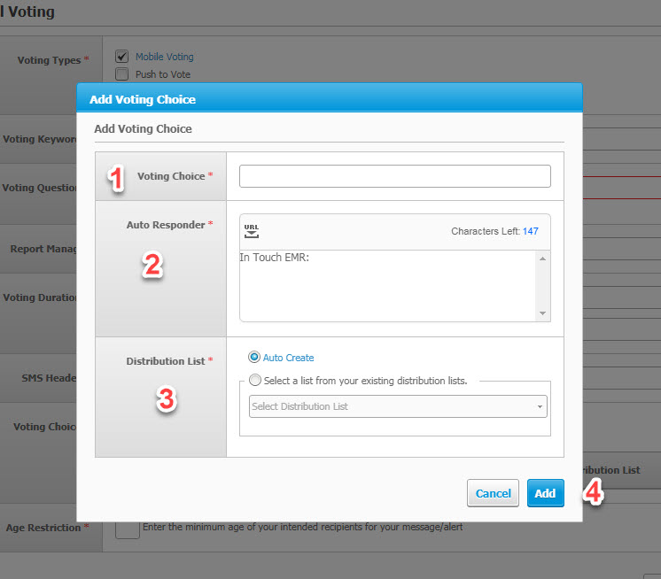Focus the Voting Choice text field
The width and height of the screenshot is (661, 579).
click(394, 176)
